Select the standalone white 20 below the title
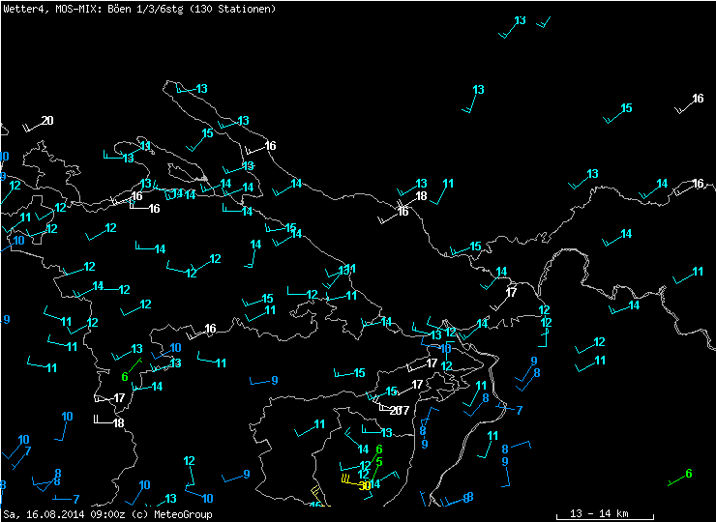Screen dimensions: 716x522 [47, 121]
